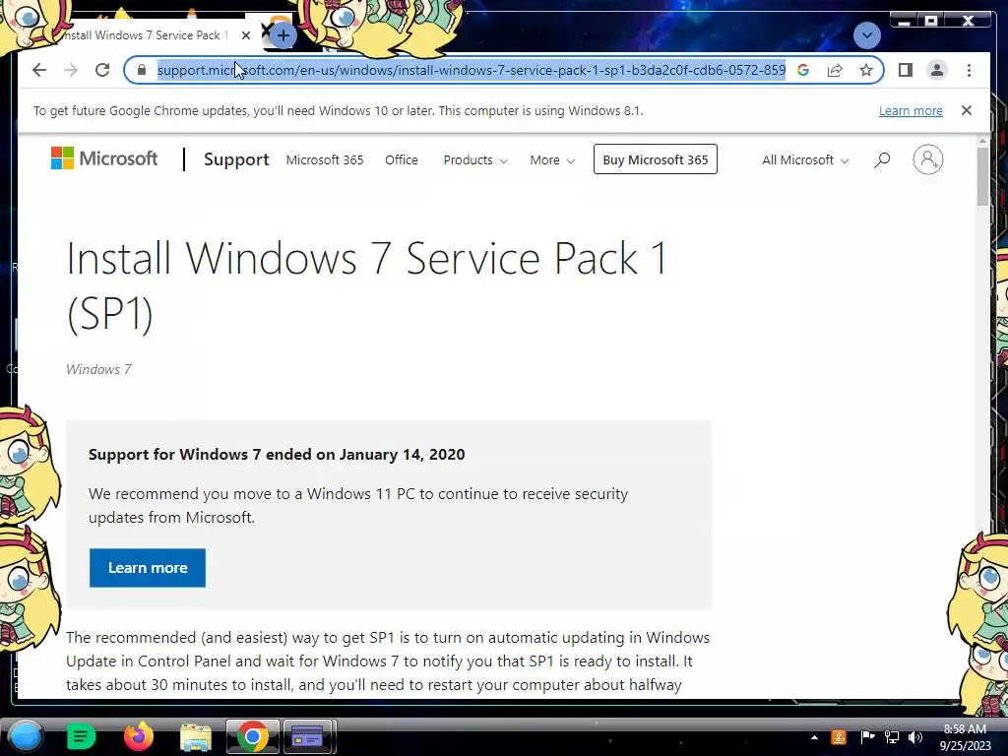1008x756 pixels.
Task: Show hidden system tray icons
Action: click(x=814, y=737)
